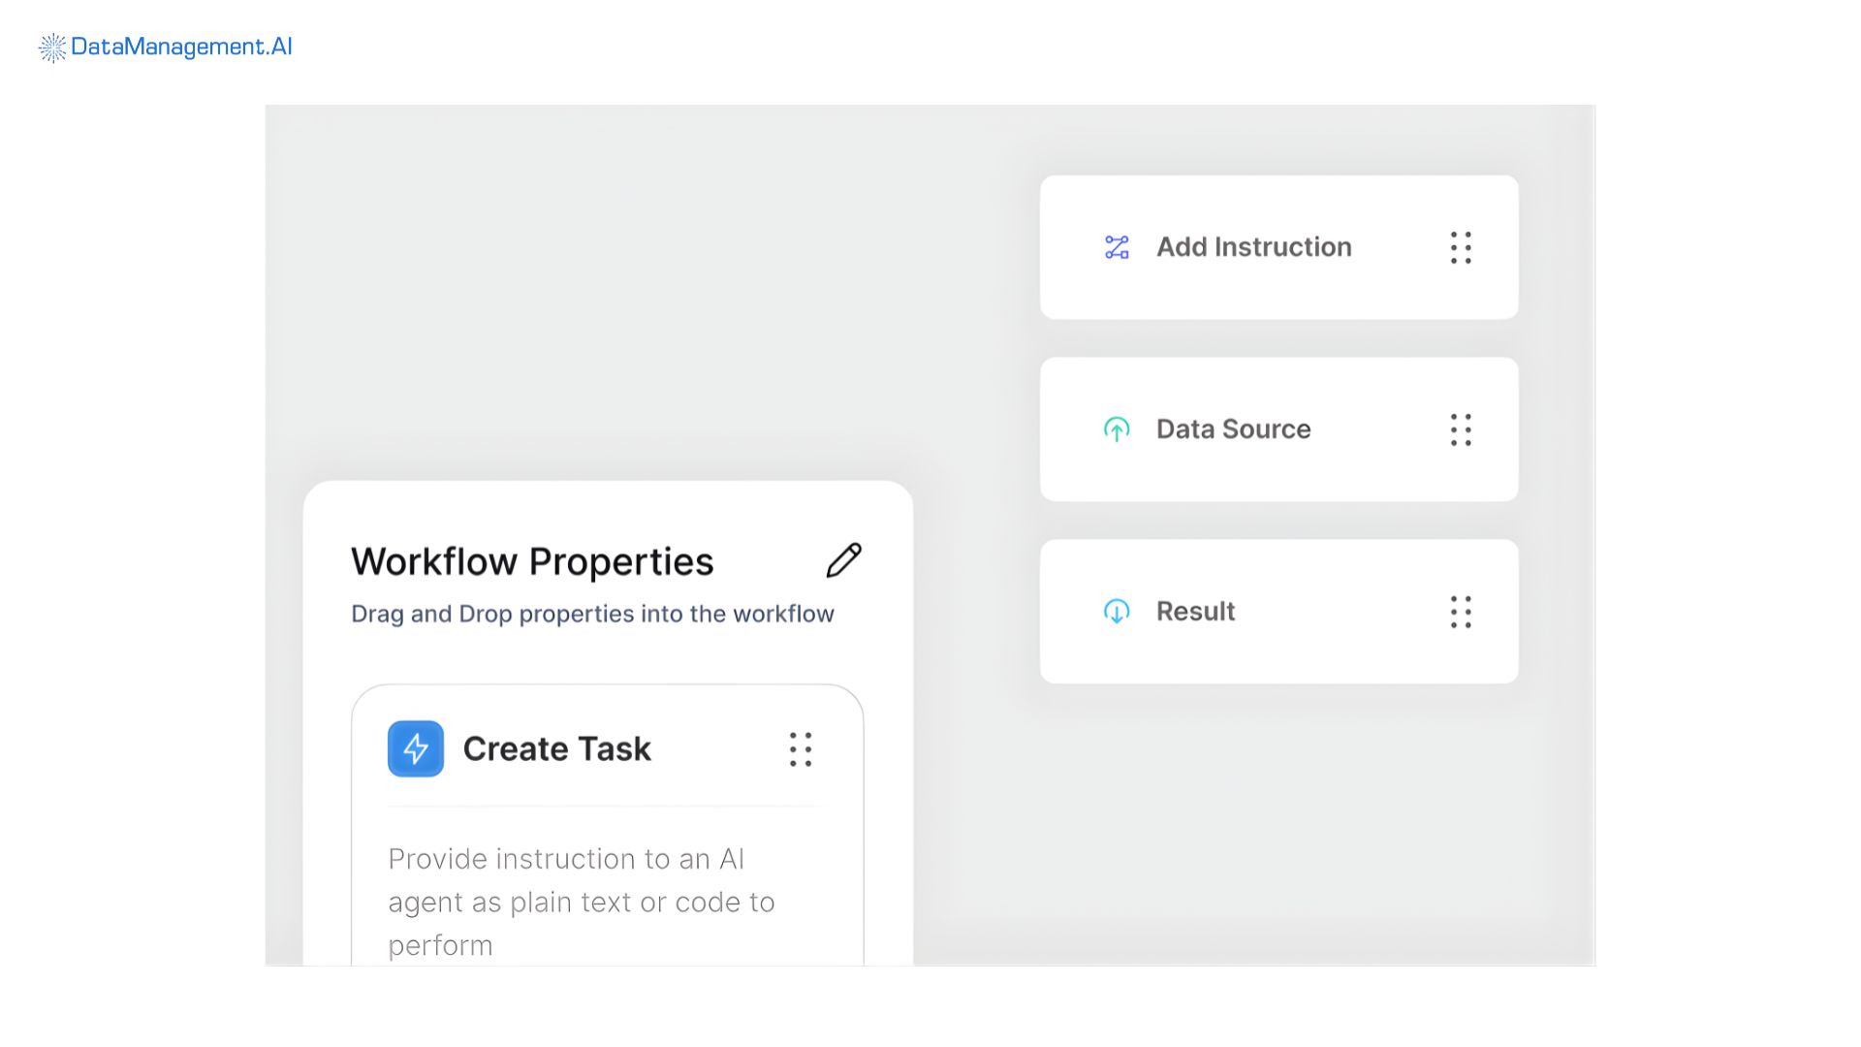Click the drag handle on Data Source
1861x1047 pixels.
pyautogui.click(x=1461, y=429)
